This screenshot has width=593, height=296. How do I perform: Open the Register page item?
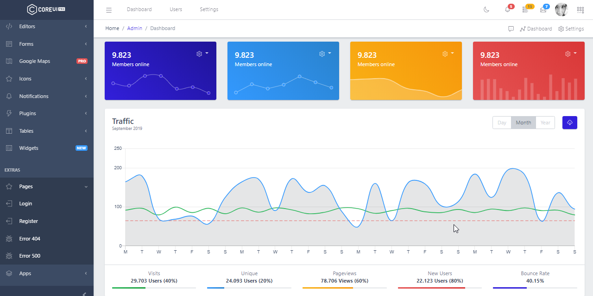tap(47, 221)
